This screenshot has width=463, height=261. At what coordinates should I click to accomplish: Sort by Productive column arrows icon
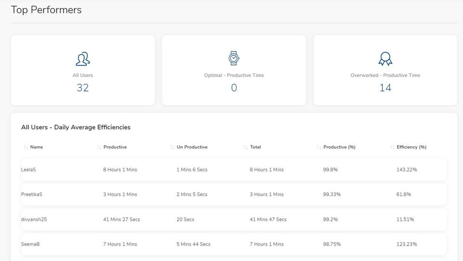click(99, 147)
